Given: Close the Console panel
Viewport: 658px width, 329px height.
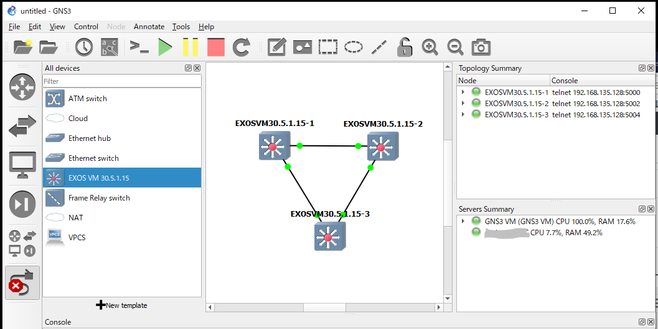Looking at the screenshot, I should pos(651,322).
